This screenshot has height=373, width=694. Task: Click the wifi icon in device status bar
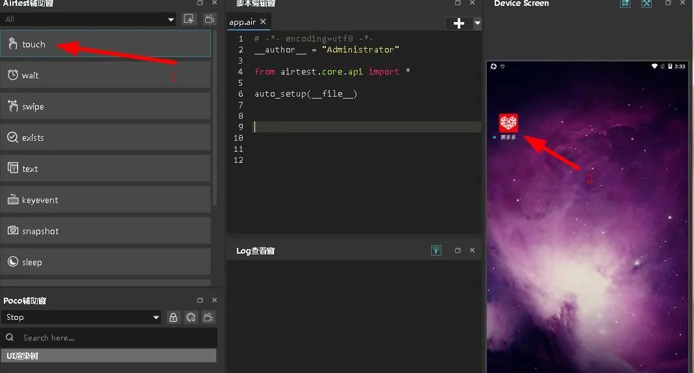point(654,66)
